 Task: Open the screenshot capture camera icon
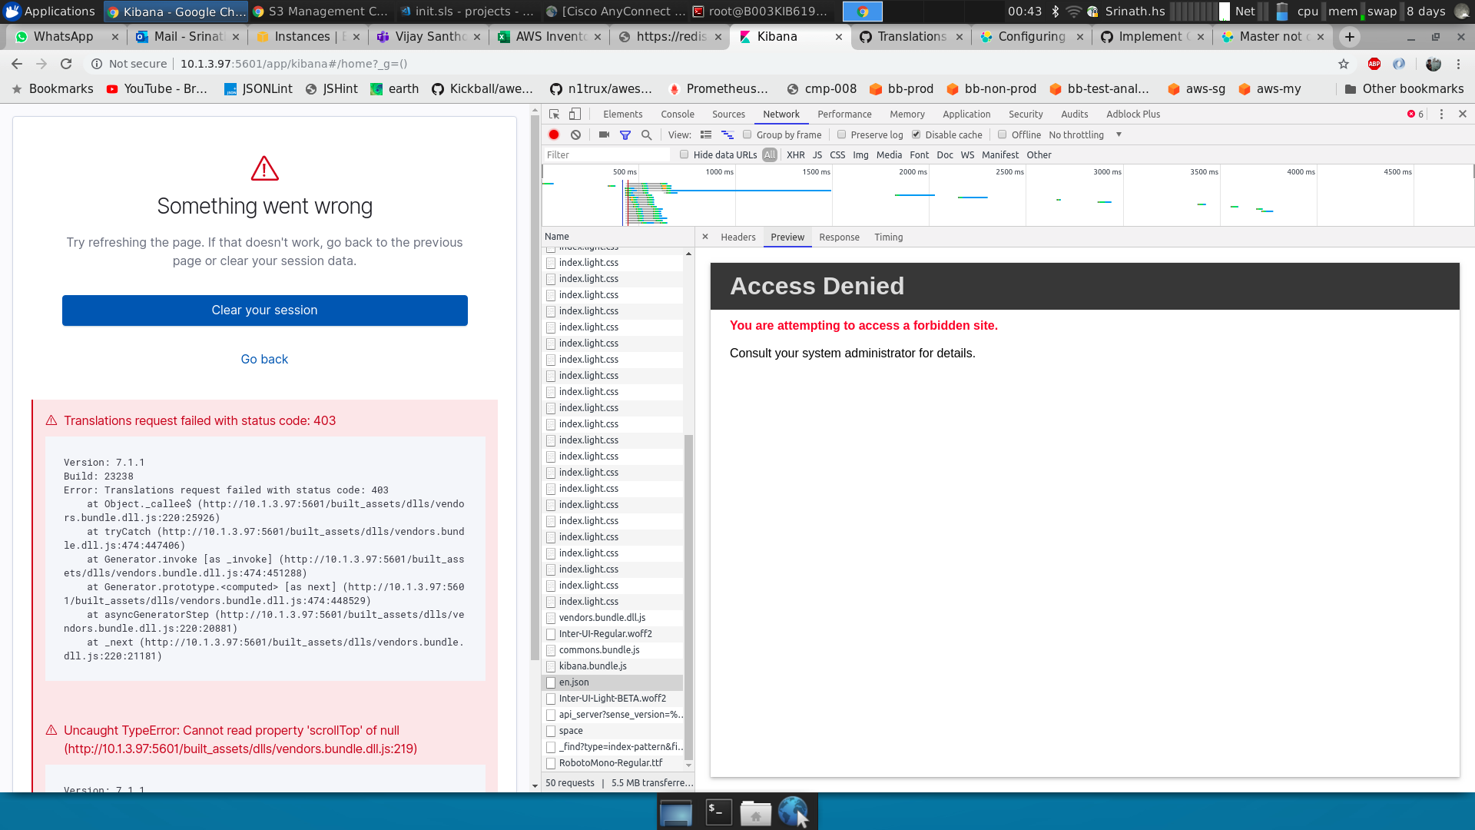point(605,134)
